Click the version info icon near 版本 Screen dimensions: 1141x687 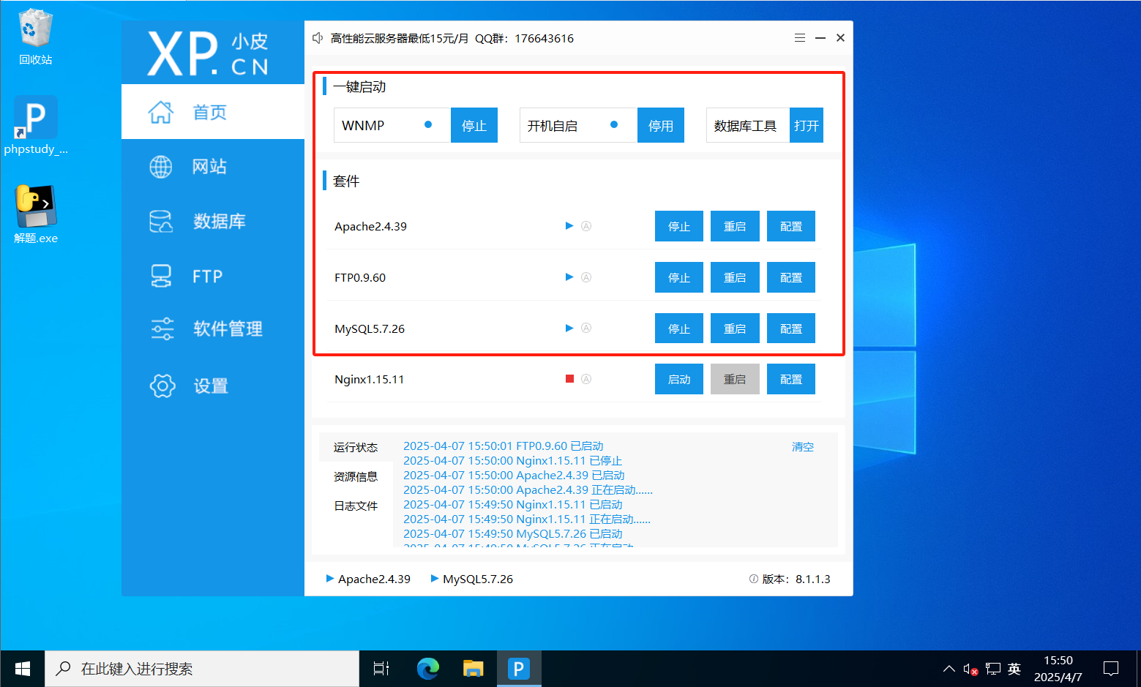pyautogui.click(x=754, y=579)
